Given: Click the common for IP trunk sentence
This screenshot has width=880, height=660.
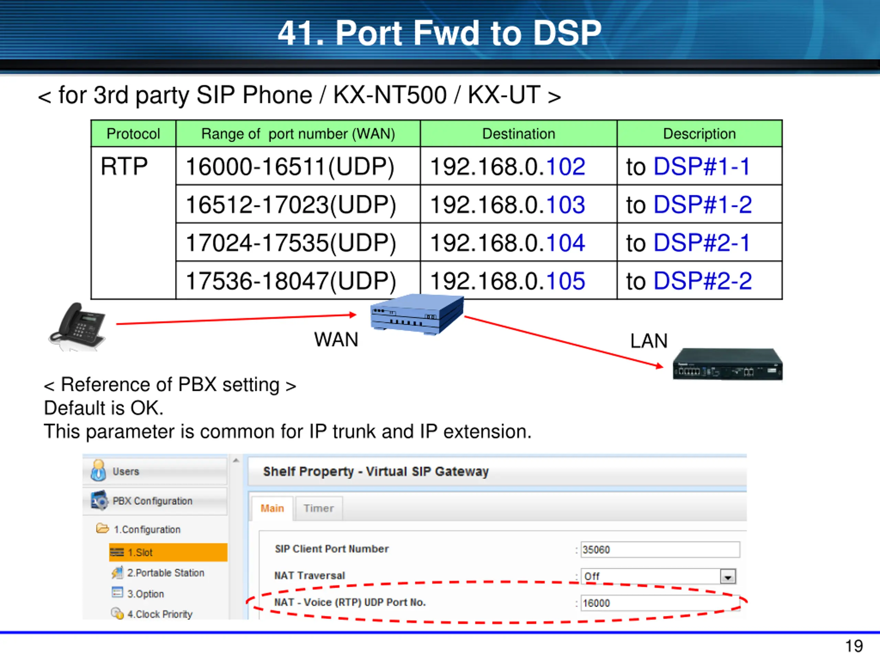Looking at the screenshot, I should pos(288,432).
